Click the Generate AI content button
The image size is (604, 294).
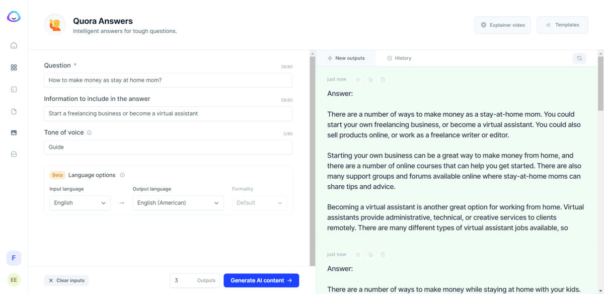261,280
